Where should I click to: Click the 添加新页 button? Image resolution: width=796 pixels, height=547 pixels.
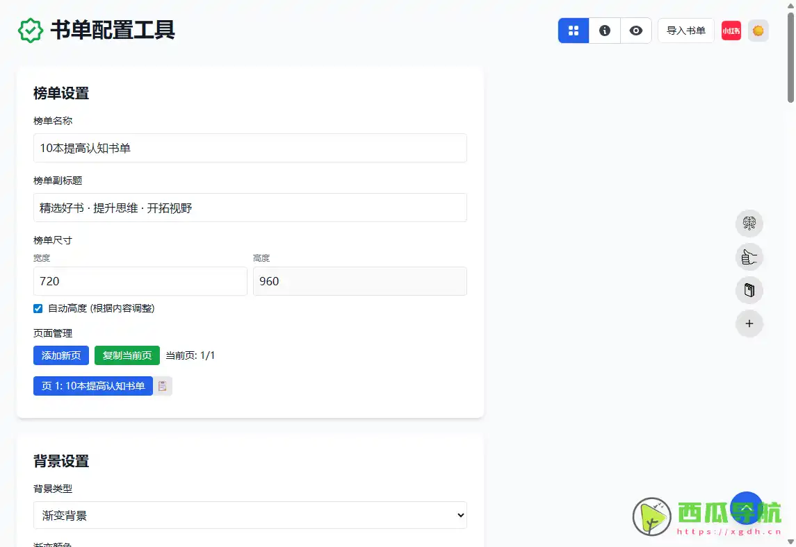60,355
